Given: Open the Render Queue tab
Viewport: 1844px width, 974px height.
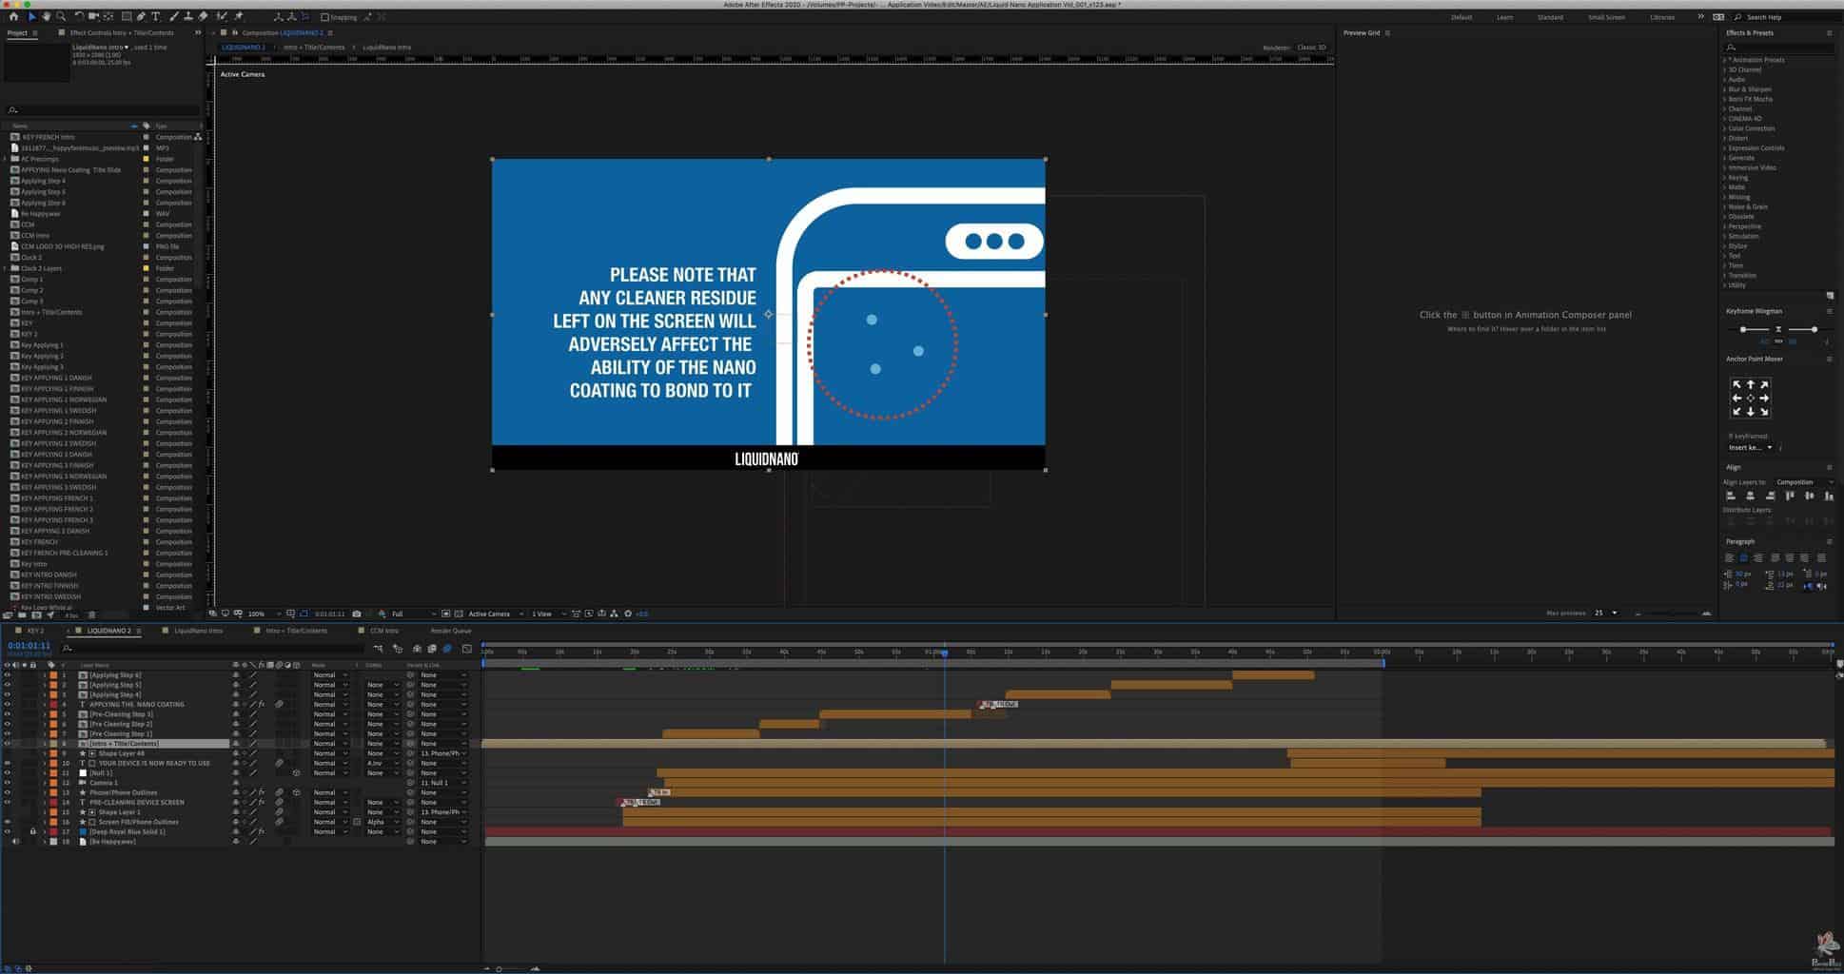Looking at the screenshot, I should (x=450, y=631).
